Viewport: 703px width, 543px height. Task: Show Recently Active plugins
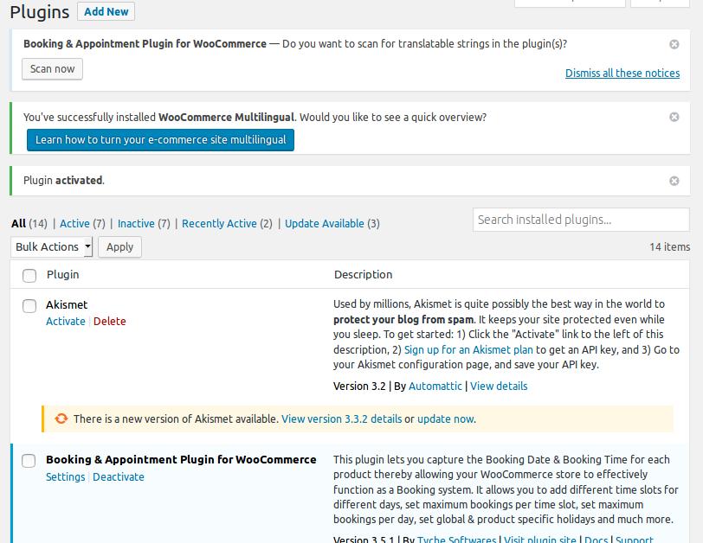(x=219, y=223)
